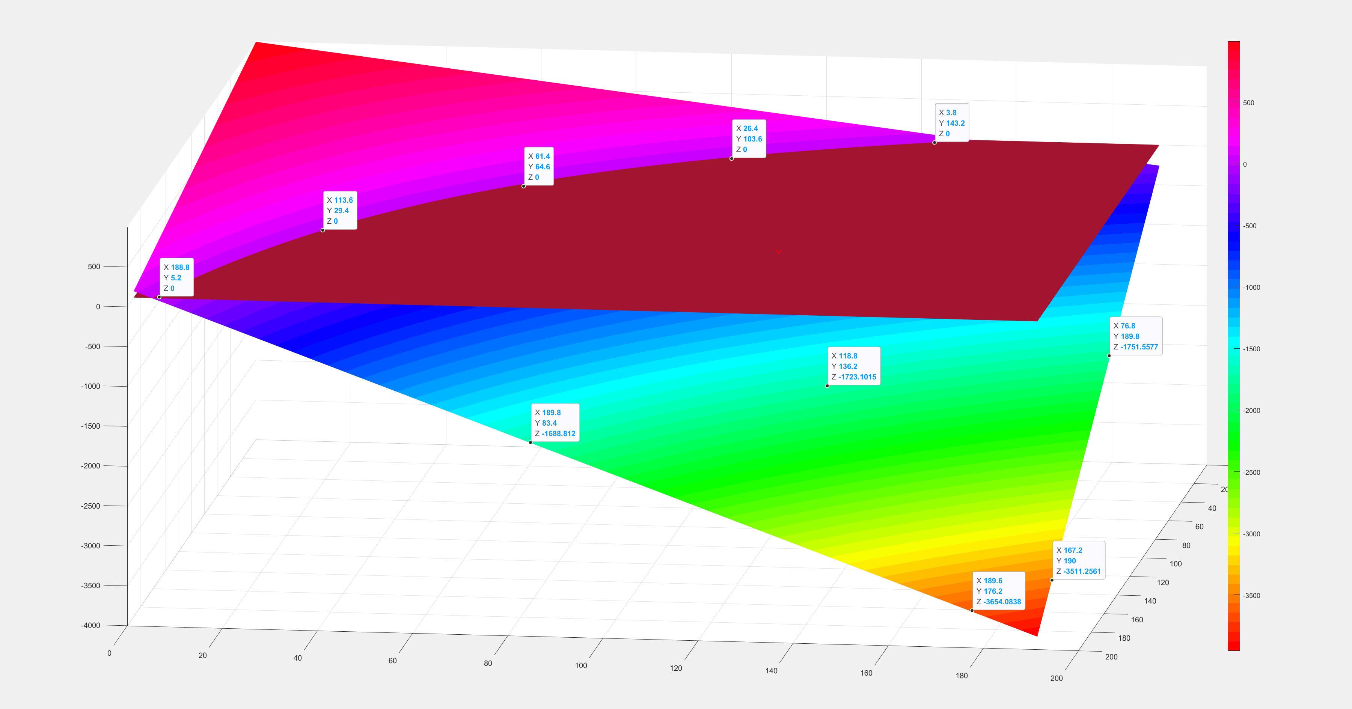This screenshot has width=1352, height=709.
Task: Select data tip with Z -3654.0838
Action: coord(999,591)
